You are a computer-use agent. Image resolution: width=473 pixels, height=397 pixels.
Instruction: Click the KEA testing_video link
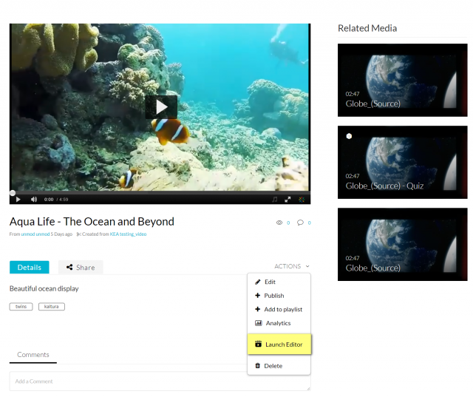click(128, 234)
